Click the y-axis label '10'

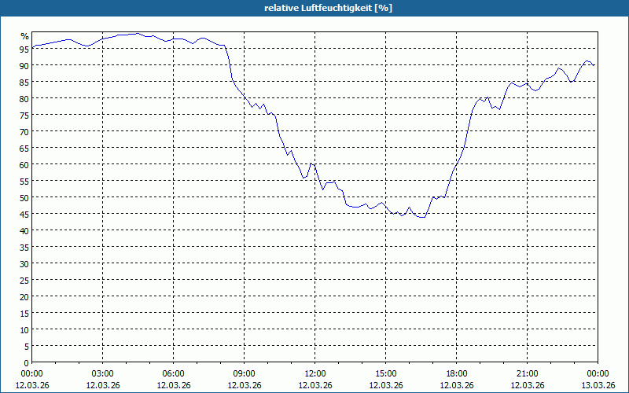pos(24,329)
